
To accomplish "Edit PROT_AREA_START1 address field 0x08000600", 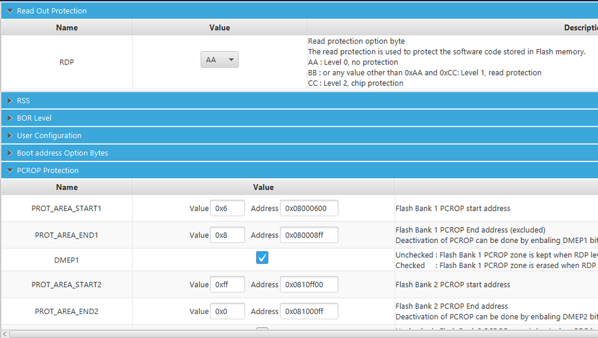I will coord(309,208).
